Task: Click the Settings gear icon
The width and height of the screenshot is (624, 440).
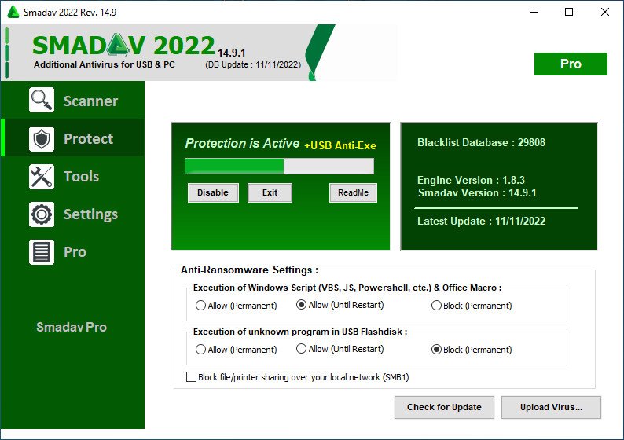Action: (41, 214)
